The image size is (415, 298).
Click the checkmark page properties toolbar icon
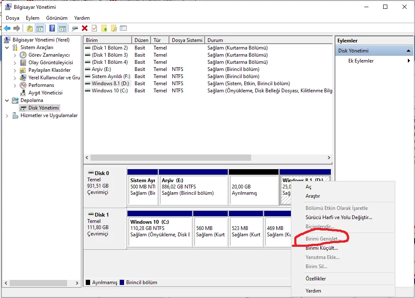point(94,28)
